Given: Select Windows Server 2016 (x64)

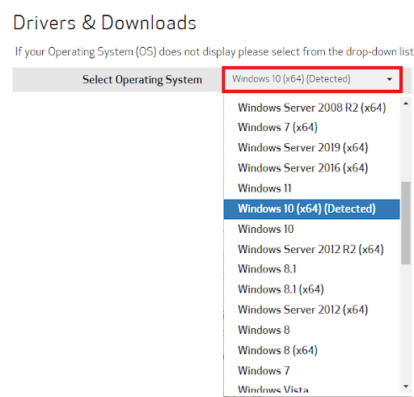Looking at the screenshot, I should click(312, 168).
